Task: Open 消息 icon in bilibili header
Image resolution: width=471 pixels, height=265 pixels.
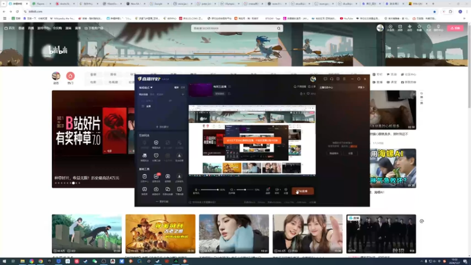Action: click(x=400, y=28)
